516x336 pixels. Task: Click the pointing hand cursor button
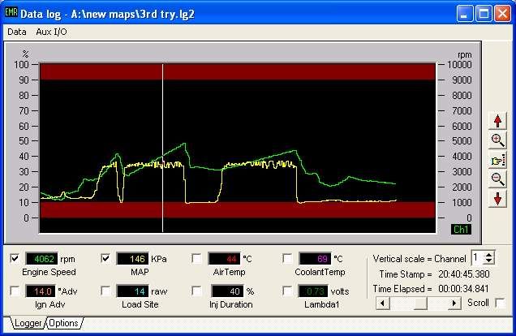tap(498, 160)
